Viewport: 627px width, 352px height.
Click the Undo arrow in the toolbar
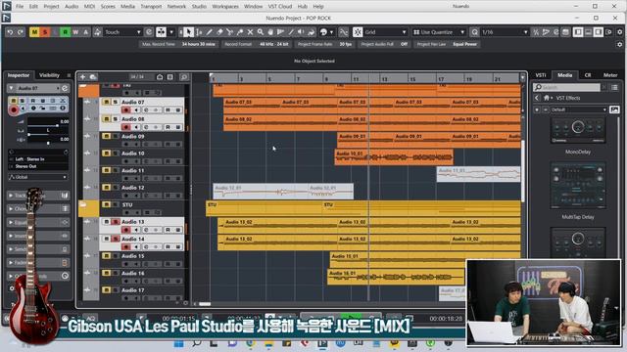[10, 32]
